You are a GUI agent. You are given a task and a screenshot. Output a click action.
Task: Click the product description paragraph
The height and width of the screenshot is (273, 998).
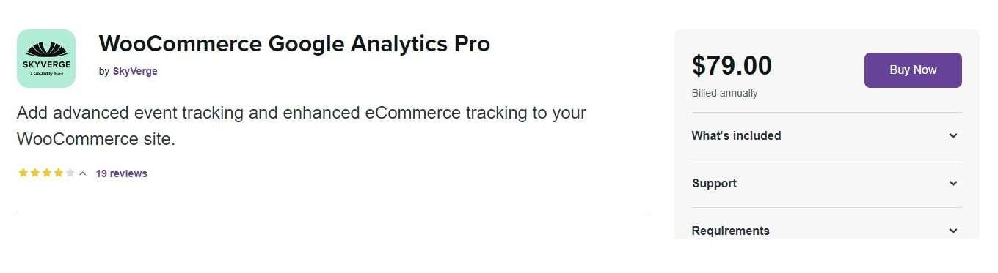[301, 126]
